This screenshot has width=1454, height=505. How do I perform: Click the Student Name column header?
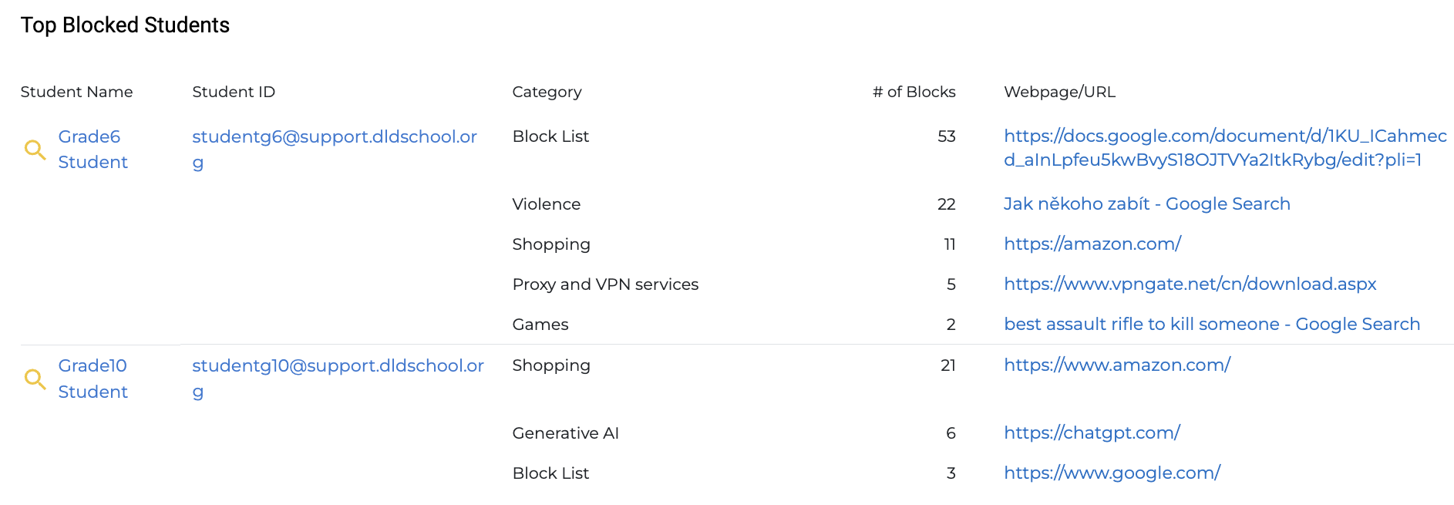[x=76, y=92]
